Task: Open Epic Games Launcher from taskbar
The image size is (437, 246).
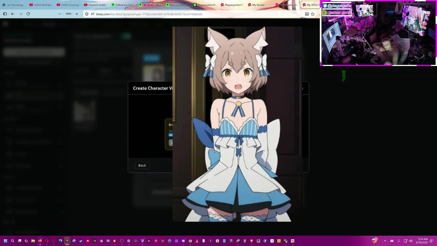Action: pyautogui.click(x=67, y=241)
